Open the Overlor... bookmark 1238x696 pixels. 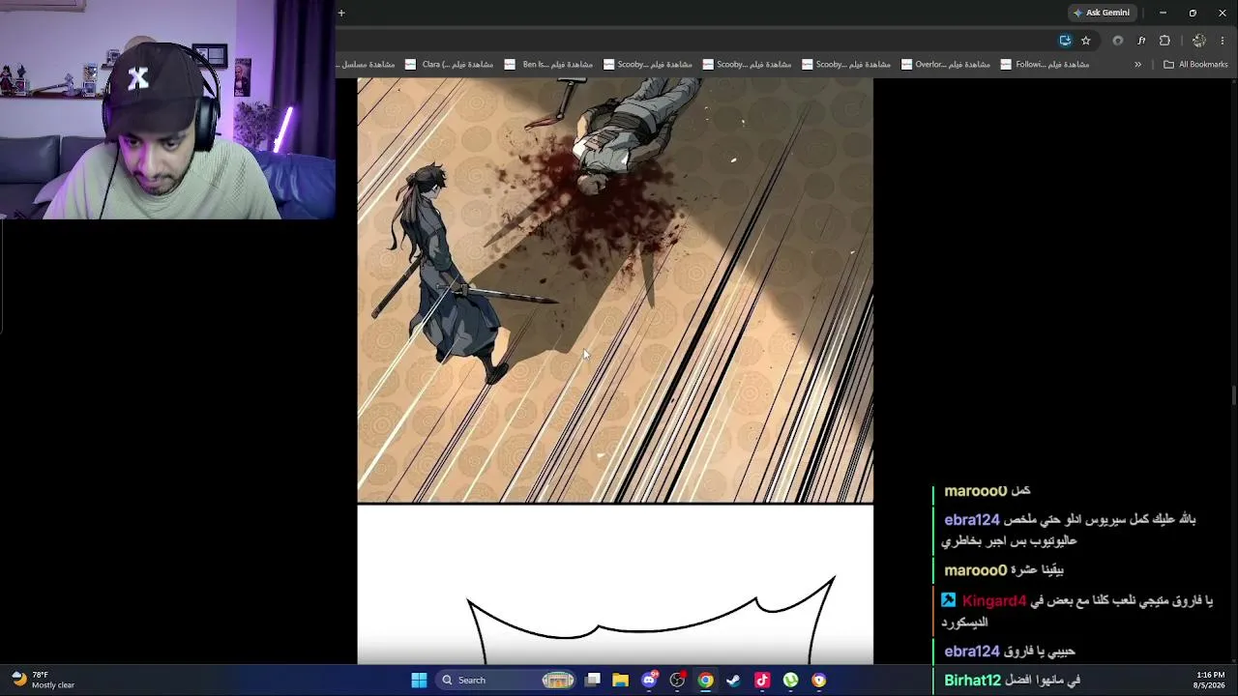point(945,65)
